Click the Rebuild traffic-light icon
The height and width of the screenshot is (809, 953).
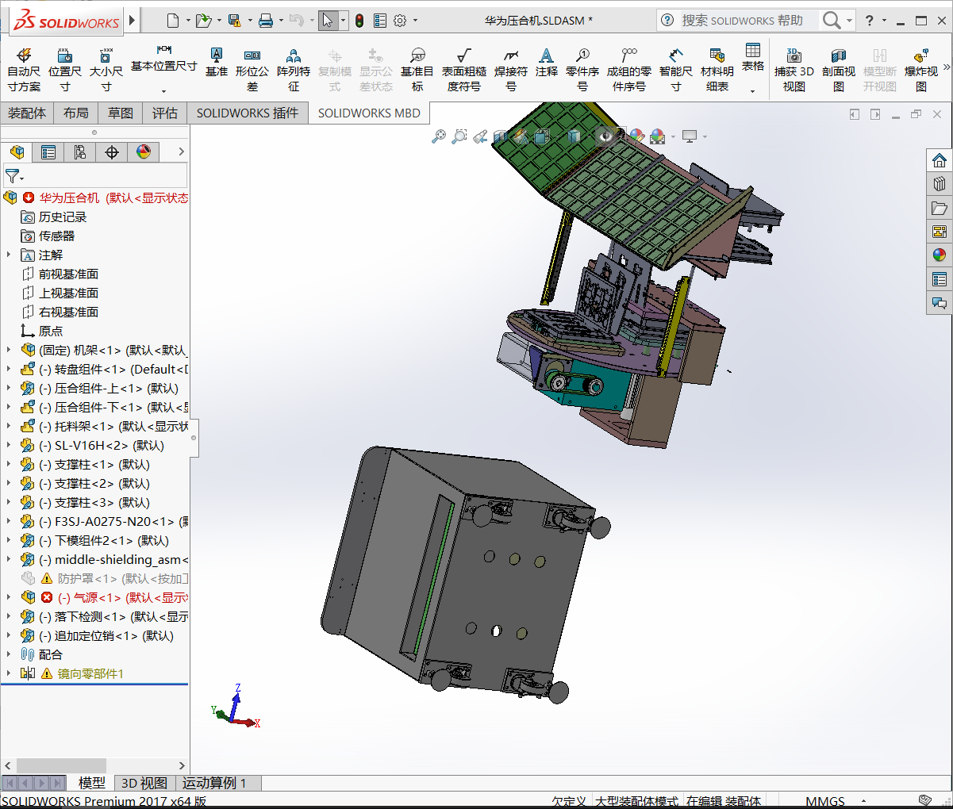[359, 21]
